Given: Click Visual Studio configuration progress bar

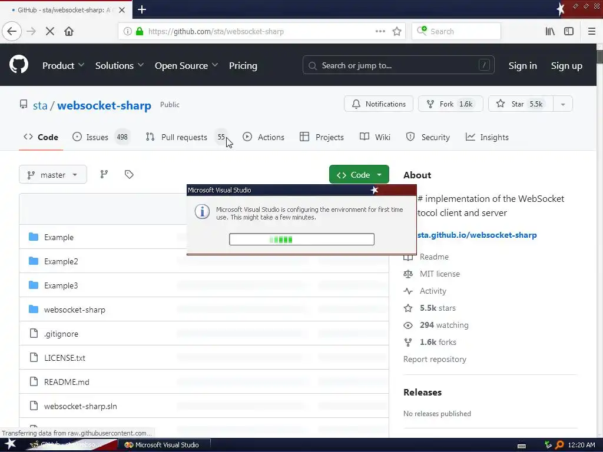Looking at the screenshot, I should click(301, 239).
